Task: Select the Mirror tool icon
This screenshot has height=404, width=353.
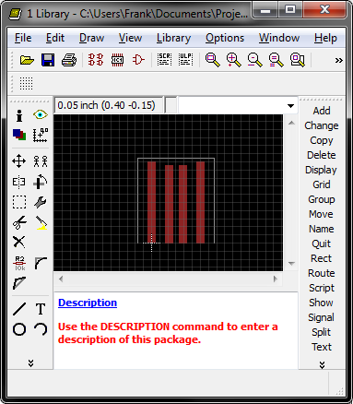Action: (x=19, y=182)
